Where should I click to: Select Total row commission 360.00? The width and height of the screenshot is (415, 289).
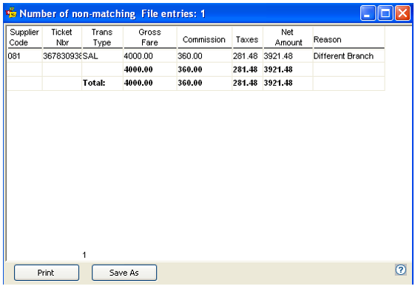(x=204, y=83)
